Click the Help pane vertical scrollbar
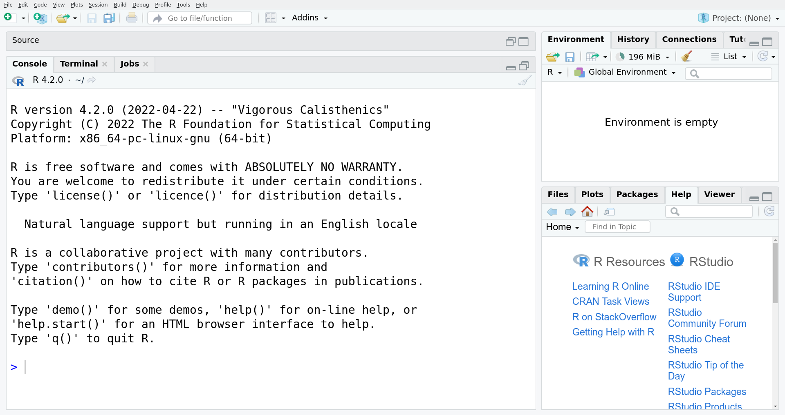The image size is (785, 415). tap(775, 273)
